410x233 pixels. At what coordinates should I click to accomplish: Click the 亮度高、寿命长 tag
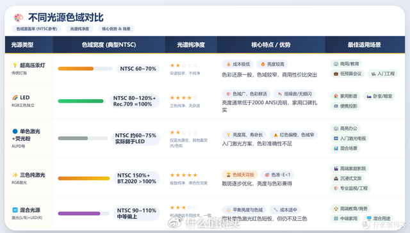[x=244, y=135]
